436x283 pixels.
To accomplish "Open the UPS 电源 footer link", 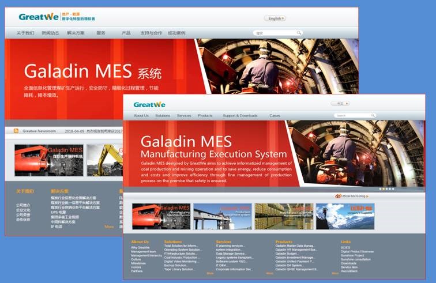I will click(58, 212).
